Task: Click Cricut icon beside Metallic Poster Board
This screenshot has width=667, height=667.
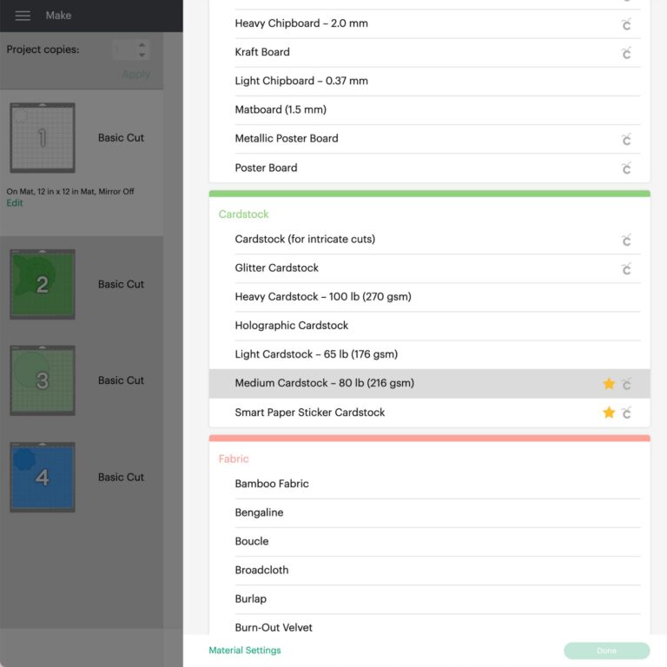Action: (x=626, y=139)
